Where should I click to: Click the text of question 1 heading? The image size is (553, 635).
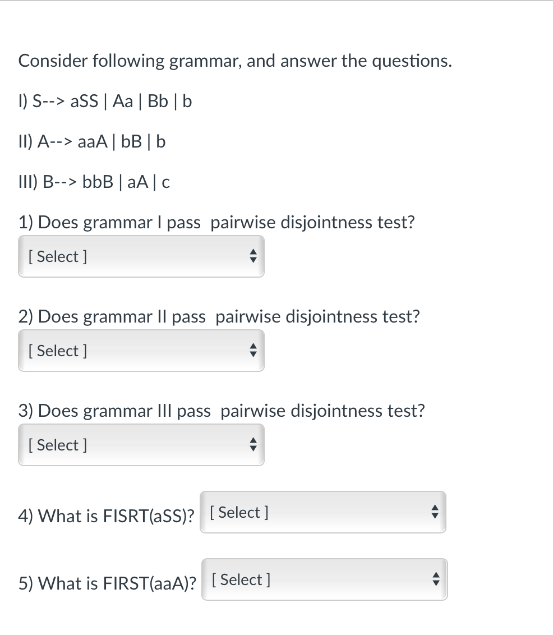[x=216, y=222]
